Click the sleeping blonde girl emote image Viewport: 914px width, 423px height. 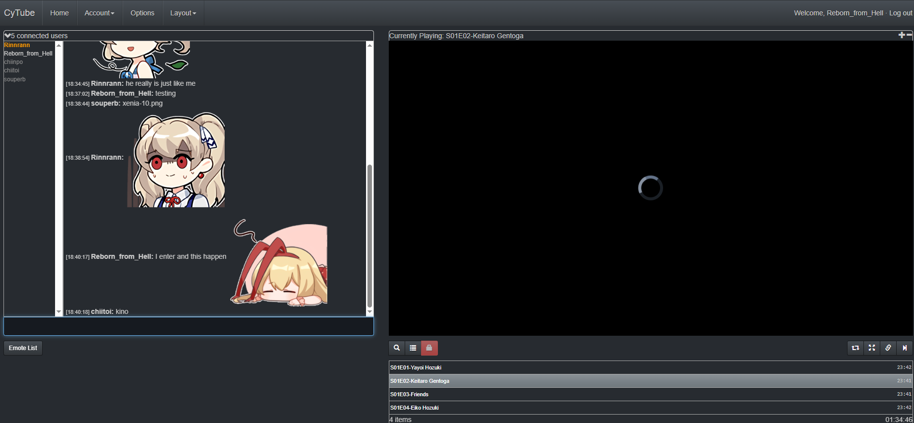279,262
